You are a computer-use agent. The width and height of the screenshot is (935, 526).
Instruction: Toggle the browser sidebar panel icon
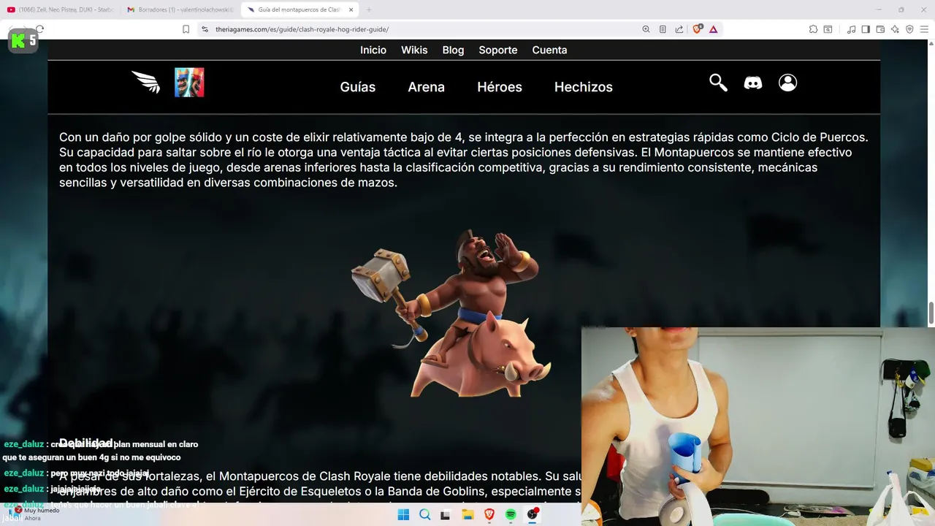[866, 29]
